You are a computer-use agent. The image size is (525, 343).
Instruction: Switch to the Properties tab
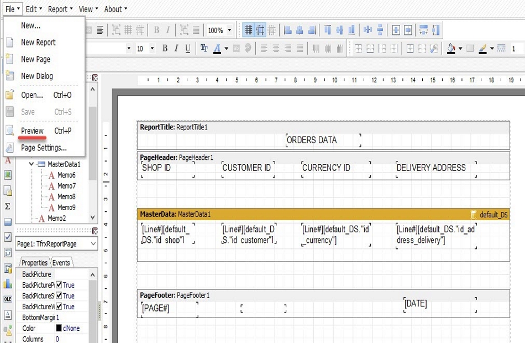tap(34, 263)
